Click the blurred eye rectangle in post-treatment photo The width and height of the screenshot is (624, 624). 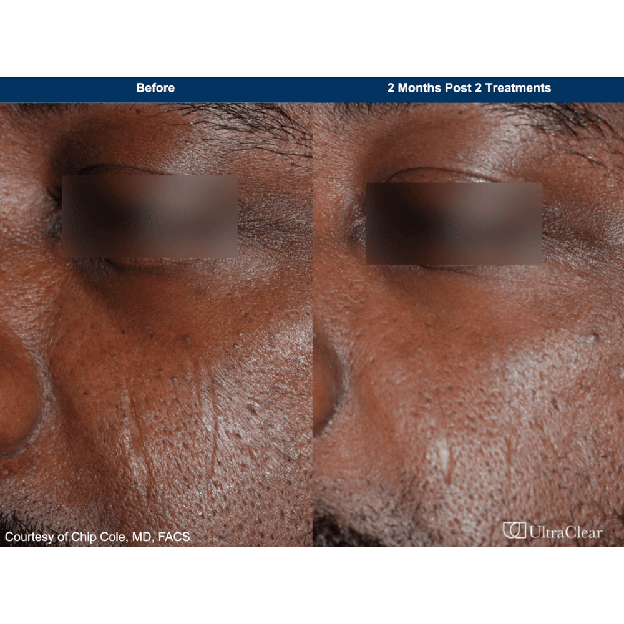(x=454, y=223)
